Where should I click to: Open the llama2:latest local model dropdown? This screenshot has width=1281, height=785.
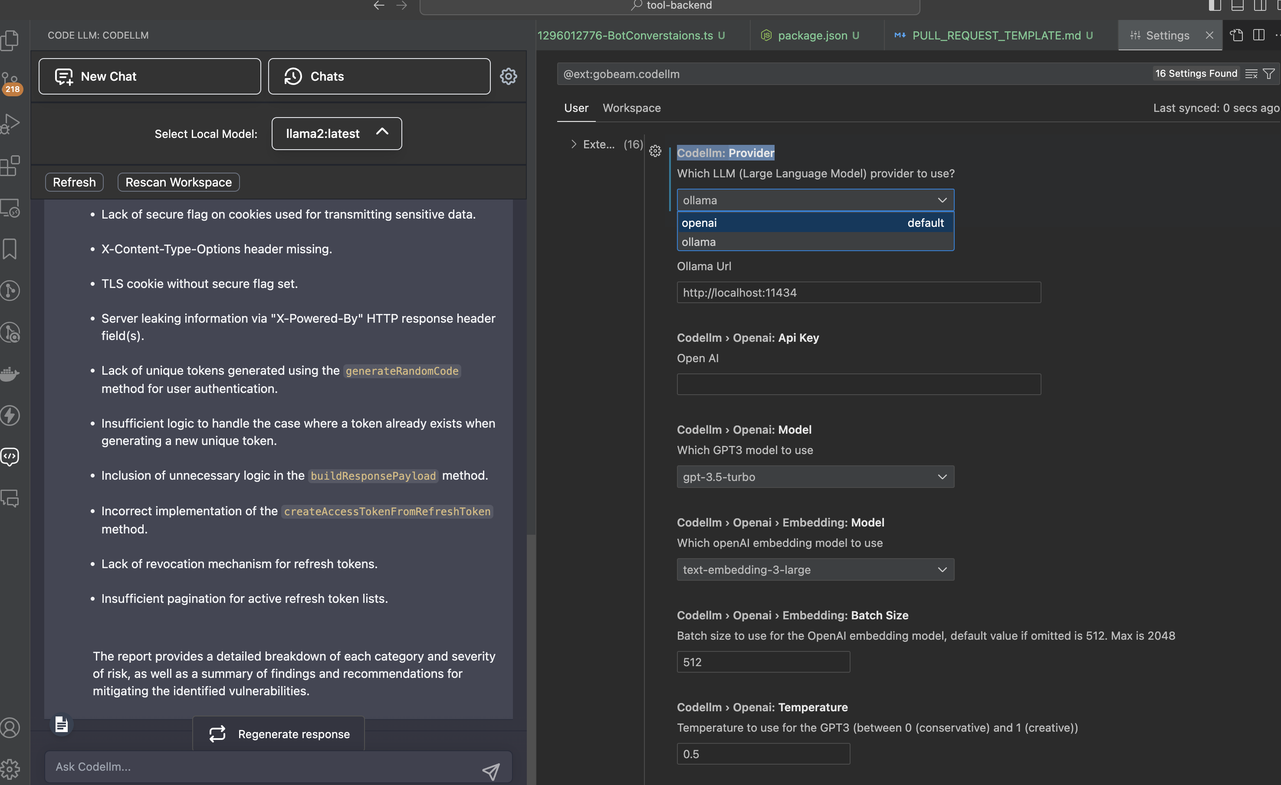336,134
